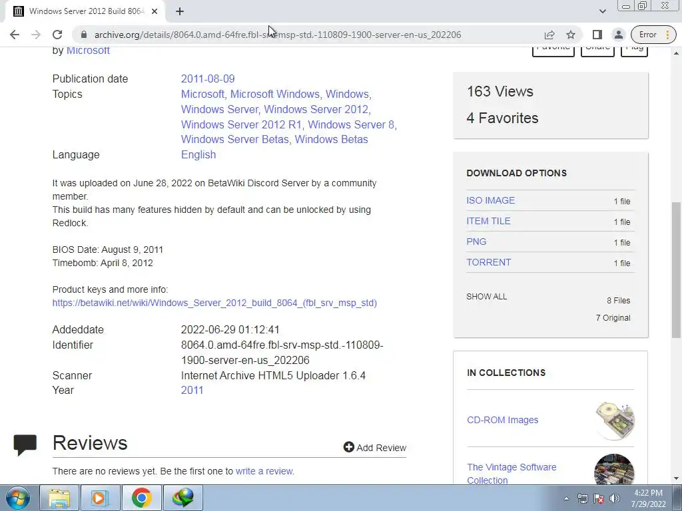Click the page vertical scrollbar thumb

coord(676,269)
